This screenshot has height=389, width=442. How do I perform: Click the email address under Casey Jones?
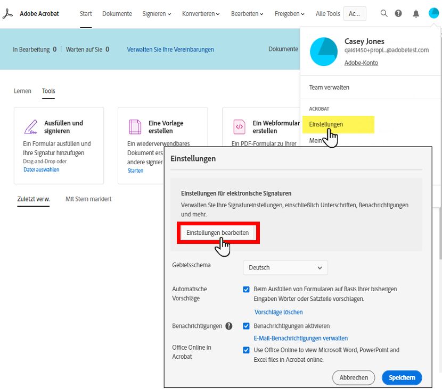(x=387, y=50)
